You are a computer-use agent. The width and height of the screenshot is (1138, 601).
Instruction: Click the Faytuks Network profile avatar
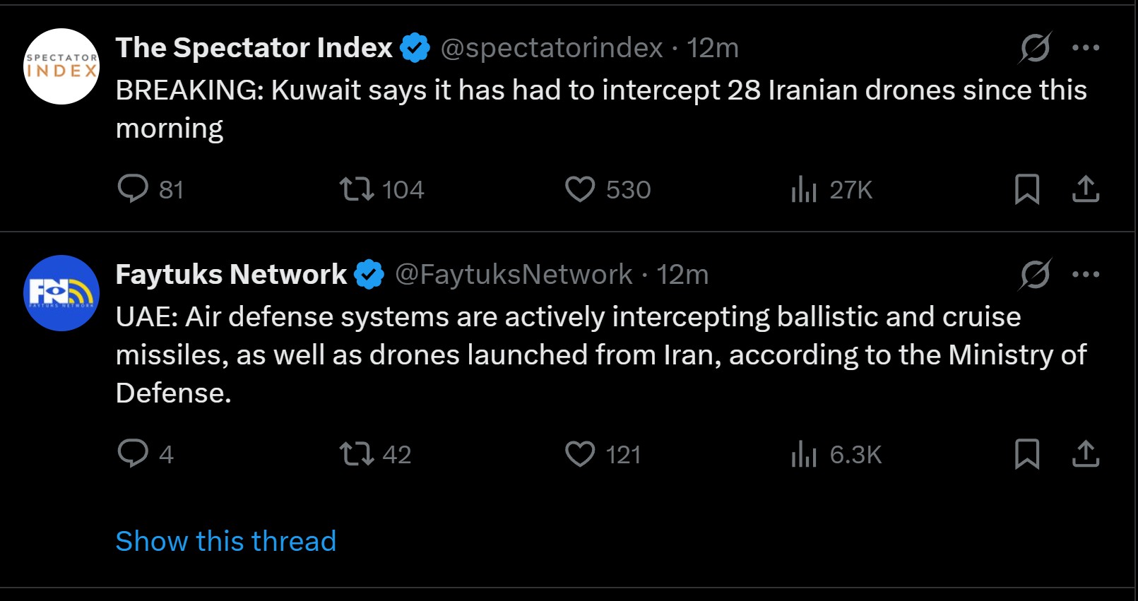[61, 292]
